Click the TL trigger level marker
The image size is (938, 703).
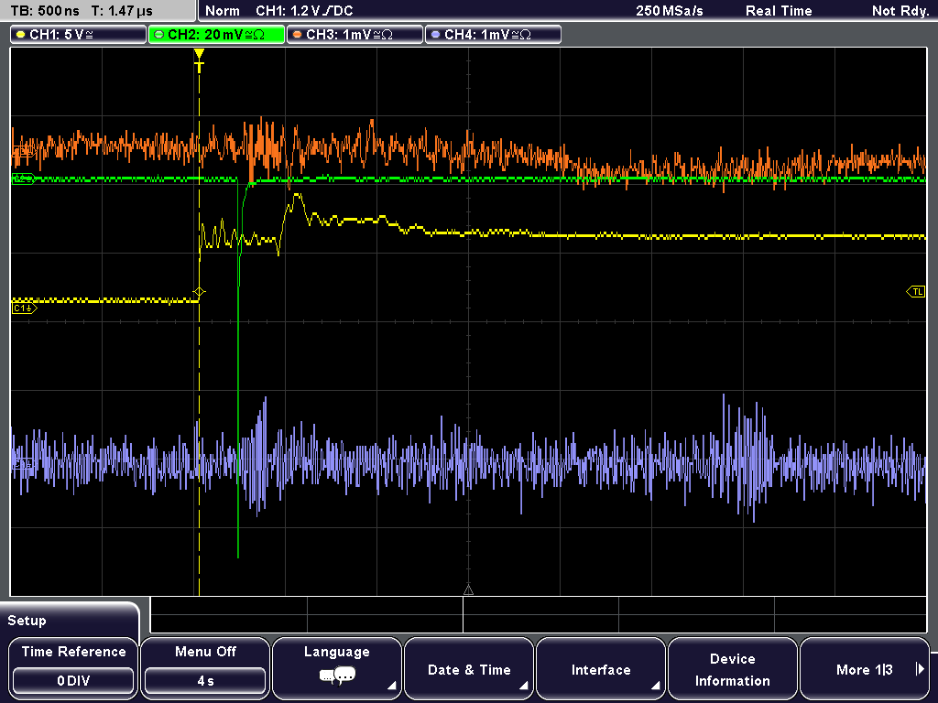pyautogui.click(x=916, y=292)
